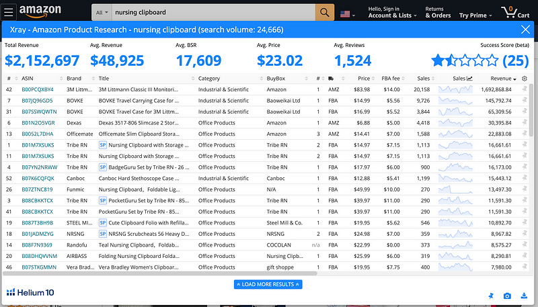Screen dimensions: 538x307
Task: Pin the B087T3BH9B product row
Action: pyautogui.click(x=525, y=222)
